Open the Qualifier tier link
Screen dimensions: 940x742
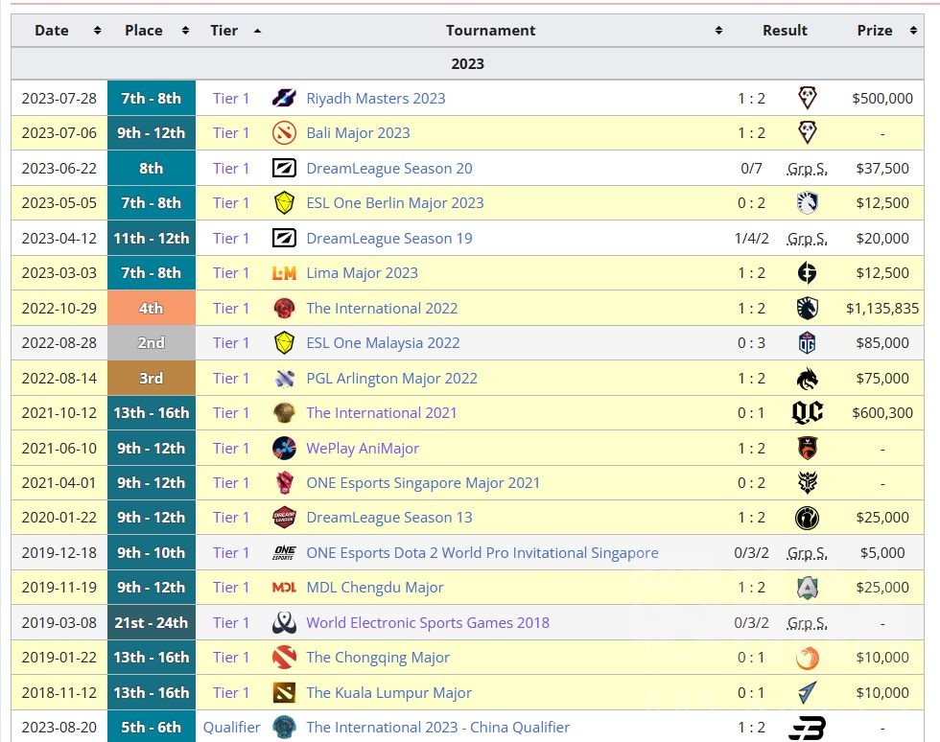pos(231,728)
